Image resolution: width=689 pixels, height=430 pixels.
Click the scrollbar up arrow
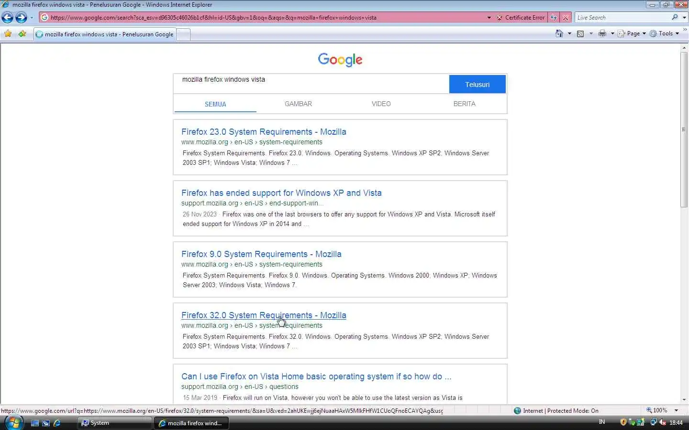coord(684,48)
